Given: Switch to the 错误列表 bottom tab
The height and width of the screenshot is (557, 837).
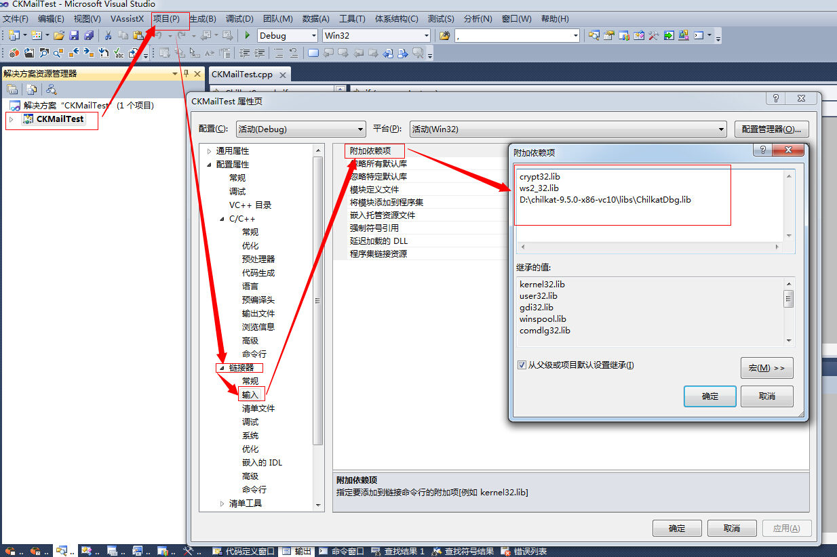Looking at the screenshot, I should [x=524, y=551].
